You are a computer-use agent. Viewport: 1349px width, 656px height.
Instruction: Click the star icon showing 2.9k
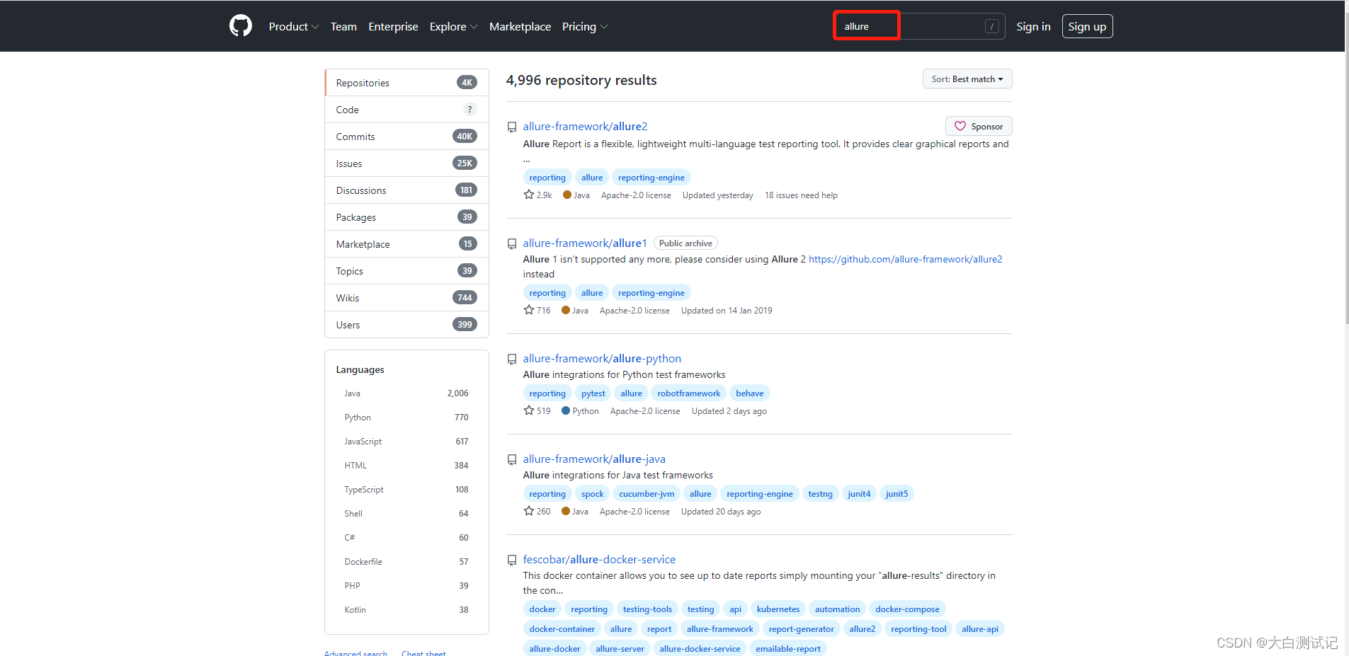529,195
